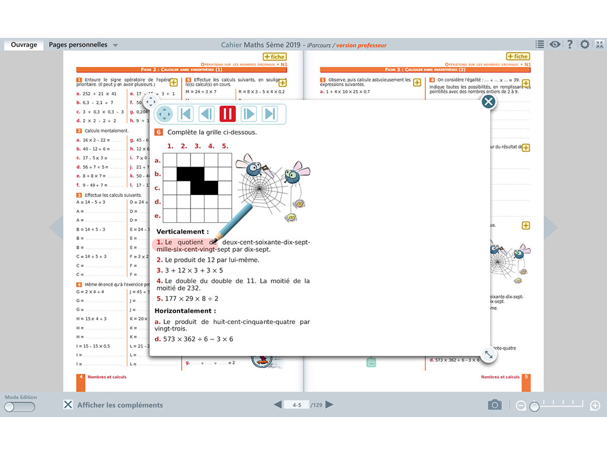Go back one animation step

[207, 114]
